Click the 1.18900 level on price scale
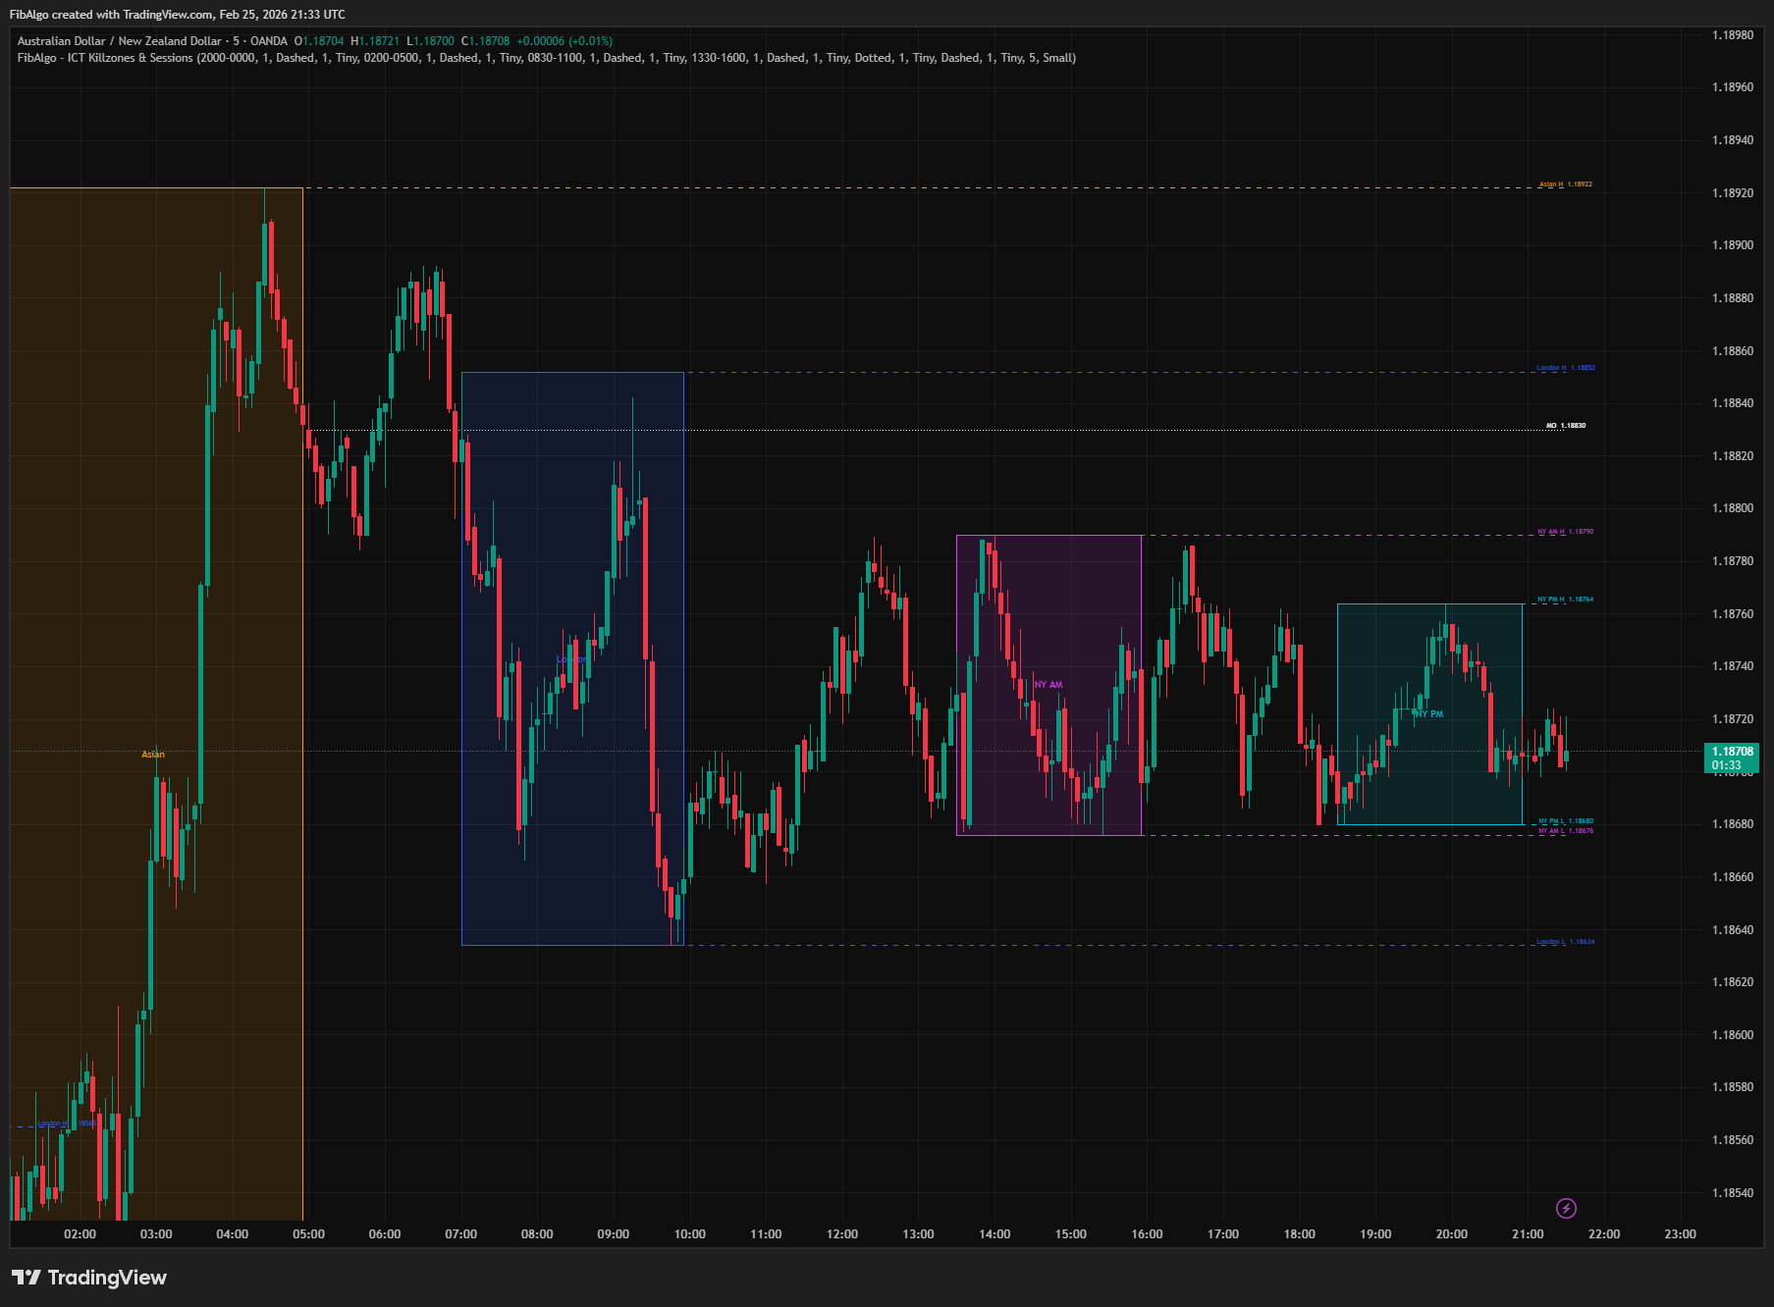 (x=1732, y=245)
